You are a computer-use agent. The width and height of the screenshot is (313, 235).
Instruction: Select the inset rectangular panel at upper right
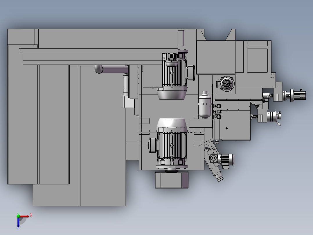point(257,60)
